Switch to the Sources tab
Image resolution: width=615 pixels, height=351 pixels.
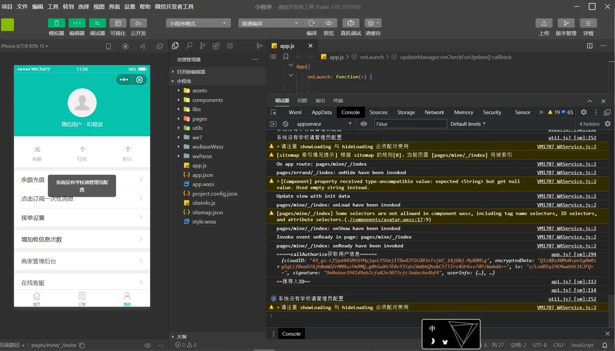point(379,112)
